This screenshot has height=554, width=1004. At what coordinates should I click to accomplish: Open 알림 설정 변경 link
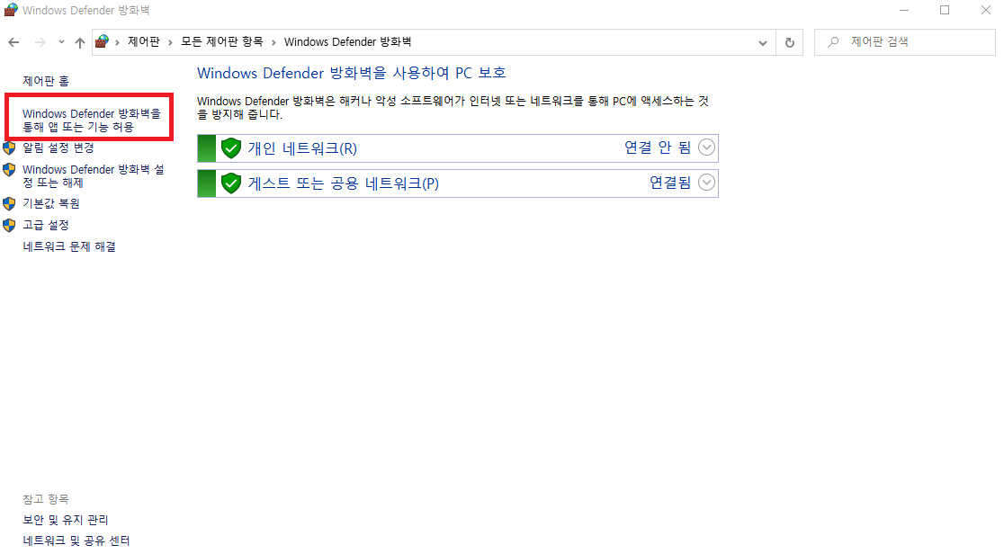click(58, 147)
